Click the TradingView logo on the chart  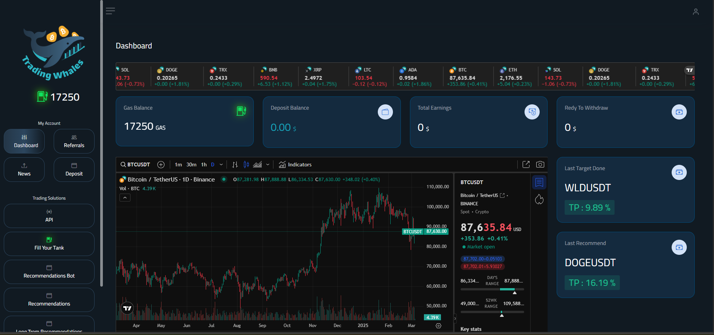127,309
